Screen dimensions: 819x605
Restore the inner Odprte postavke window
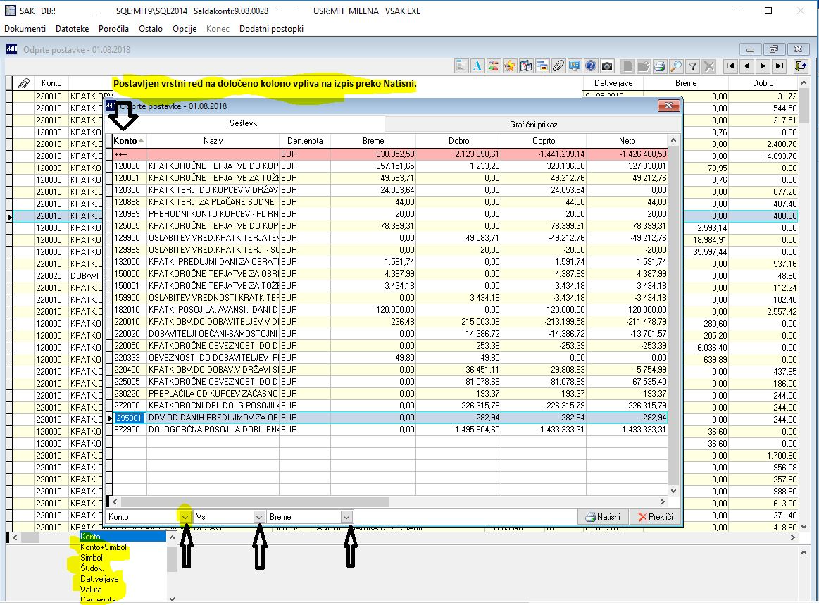coord(773,49)
